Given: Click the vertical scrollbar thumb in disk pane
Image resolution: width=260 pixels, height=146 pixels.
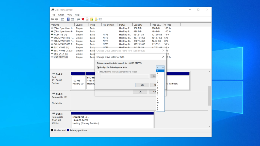Looking at the screenshot, I should [x=209, y=96].
